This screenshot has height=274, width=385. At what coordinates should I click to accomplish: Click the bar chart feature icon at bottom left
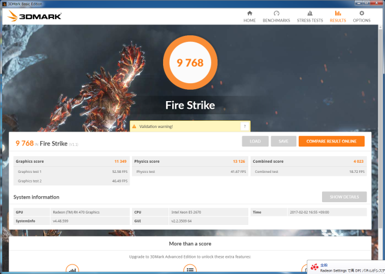pyautogui.click(x=72, y=269)
